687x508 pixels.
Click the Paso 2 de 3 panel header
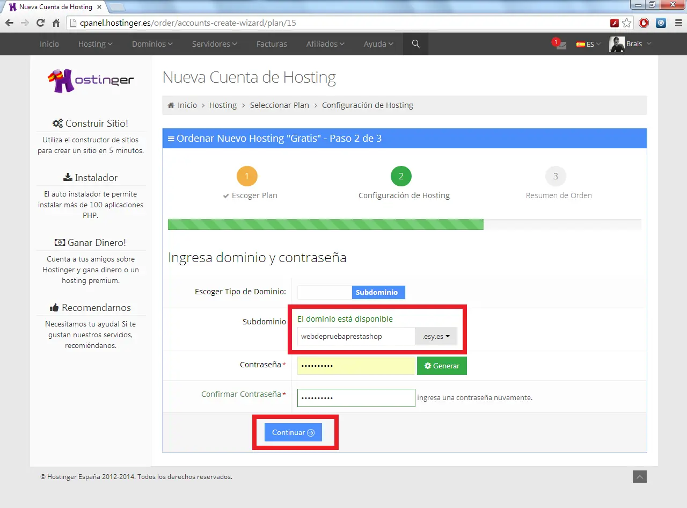[x=405, y=139]
